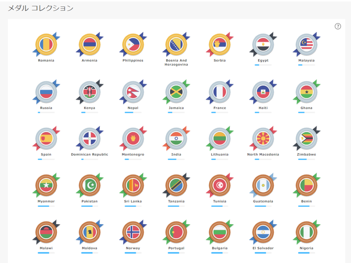351x263 pixels.
Task: Select the Kenya medal badge
Action: point(89,92)
